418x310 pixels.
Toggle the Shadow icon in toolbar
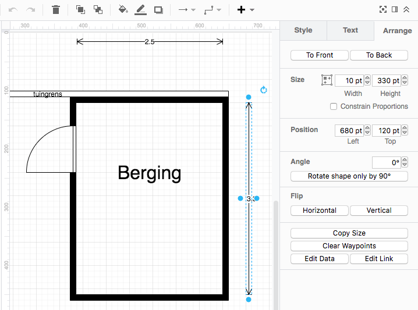pyautogui.click(x=158, y=10)
